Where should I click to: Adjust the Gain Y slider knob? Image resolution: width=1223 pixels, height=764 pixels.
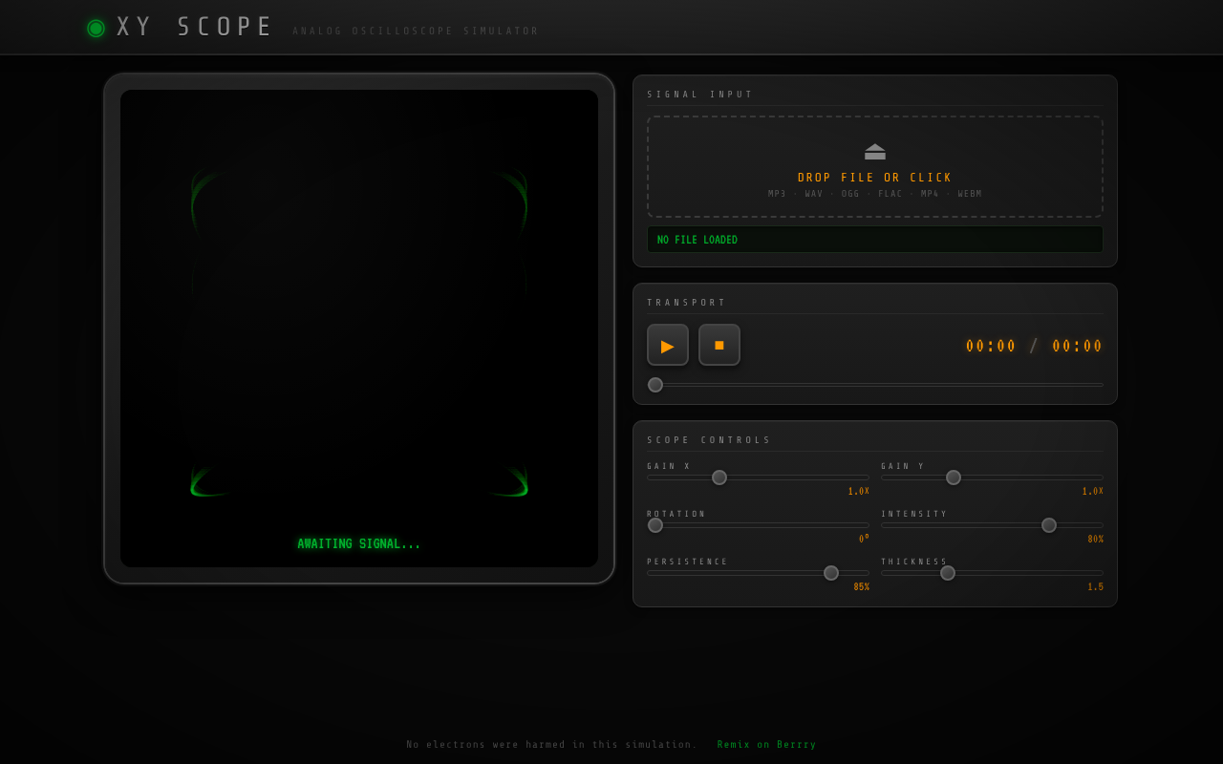[954, 477]
